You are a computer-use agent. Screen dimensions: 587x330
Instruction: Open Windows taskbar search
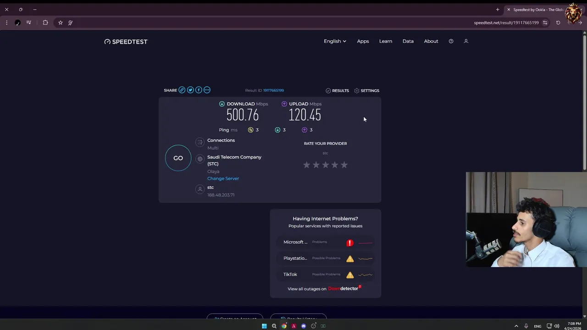(x=274, y=326)
